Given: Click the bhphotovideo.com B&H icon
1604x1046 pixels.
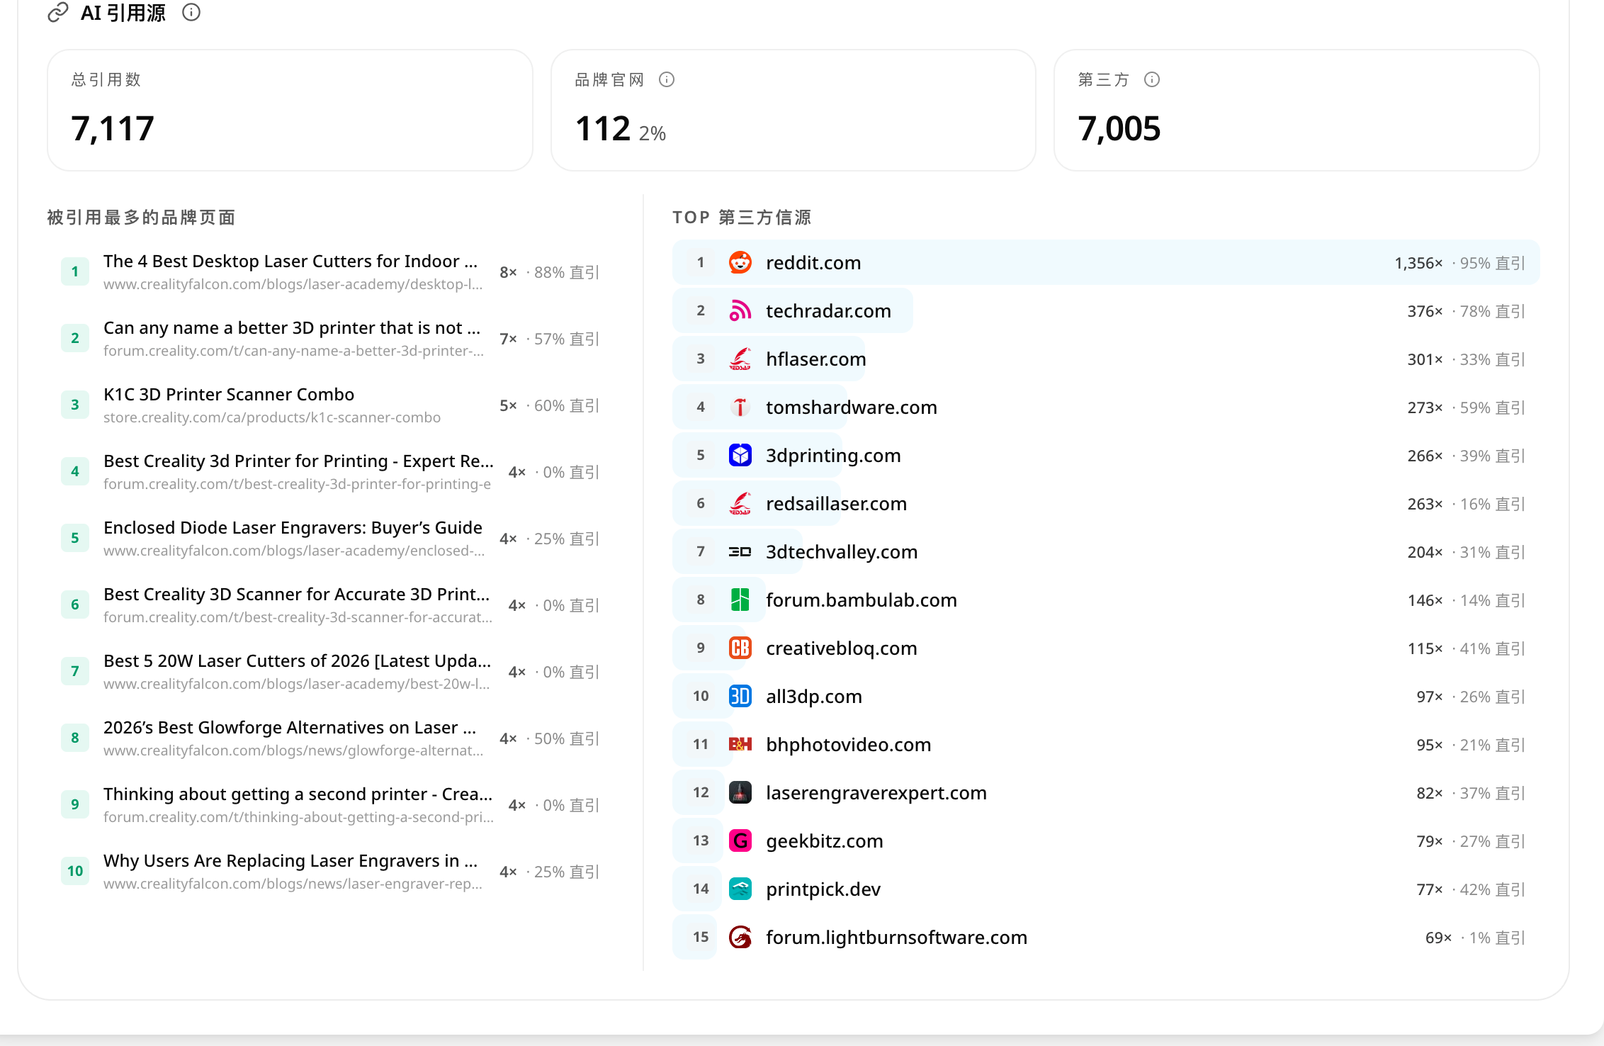Looking at the screenshot, I should click(740, 745).
